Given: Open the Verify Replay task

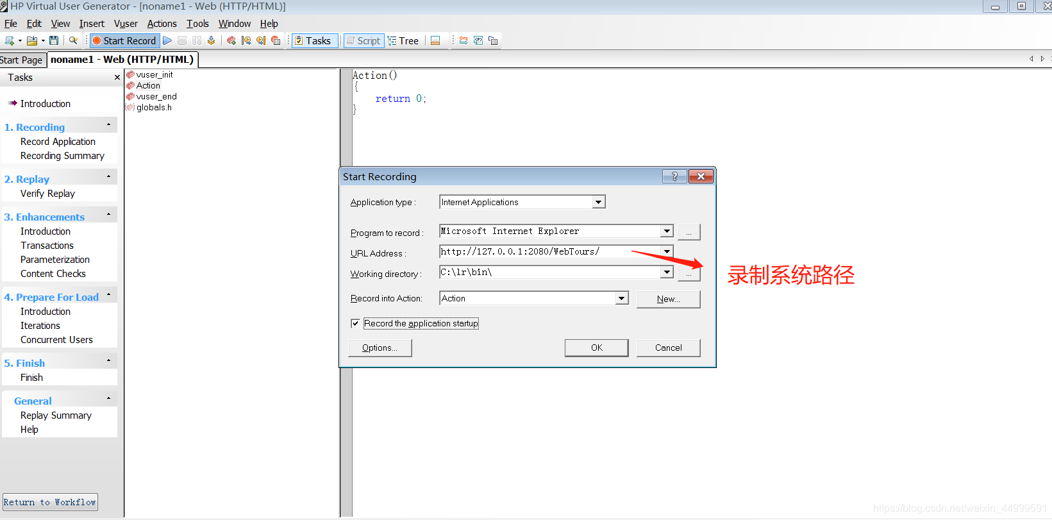Looking at the screenshot, I should pyautogui.click(x=47, y=194).
